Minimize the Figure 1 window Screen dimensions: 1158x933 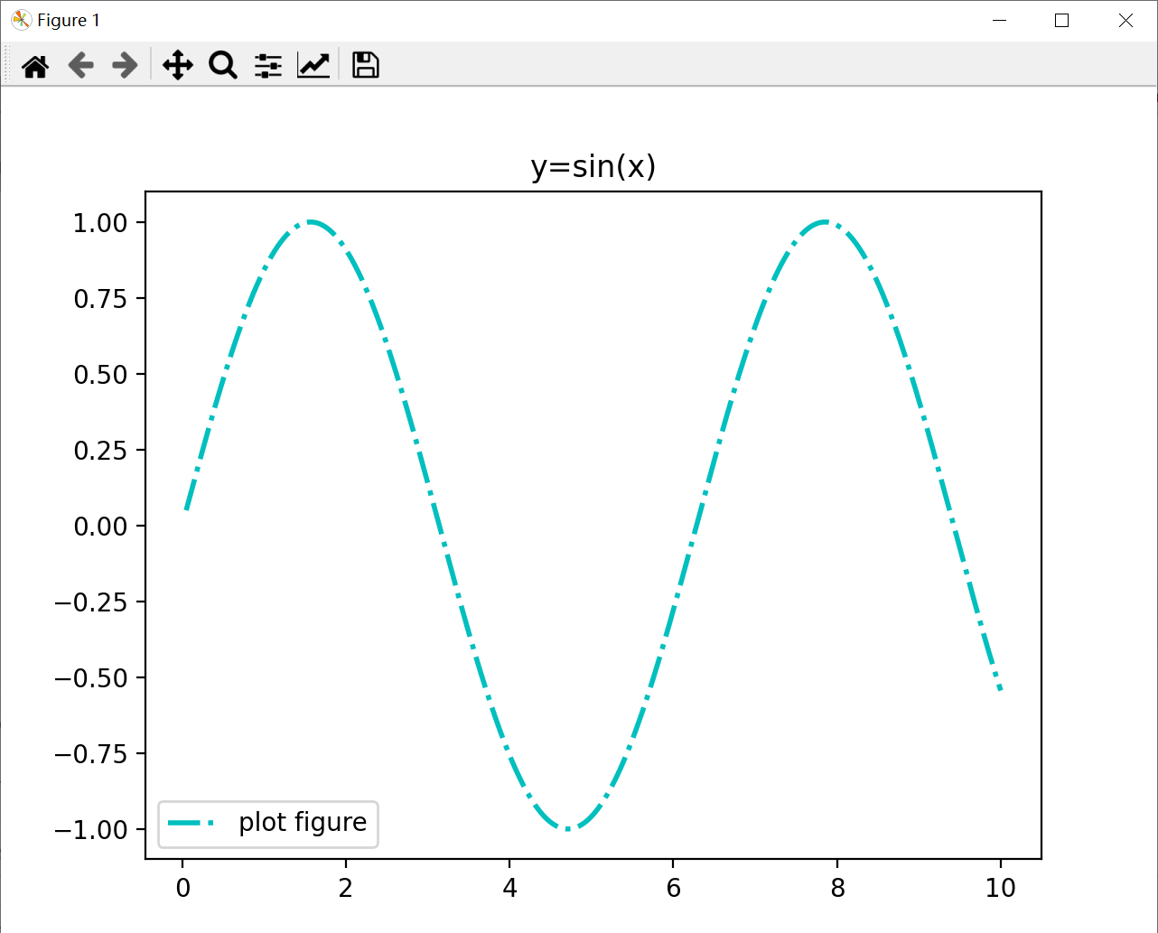pyautogui.click(x=999, y=20)
